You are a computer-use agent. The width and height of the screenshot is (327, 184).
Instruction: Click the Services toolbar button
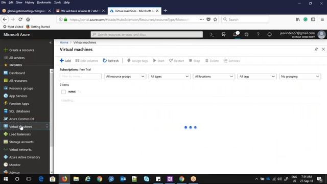coord(231,61)
